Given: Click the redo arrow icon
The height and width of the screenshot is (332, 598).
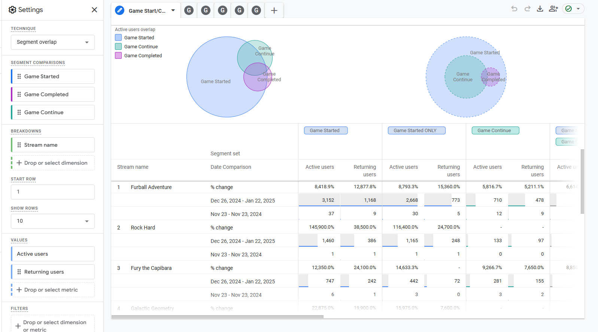Looking at the screenshot, I should coord(527,9).
